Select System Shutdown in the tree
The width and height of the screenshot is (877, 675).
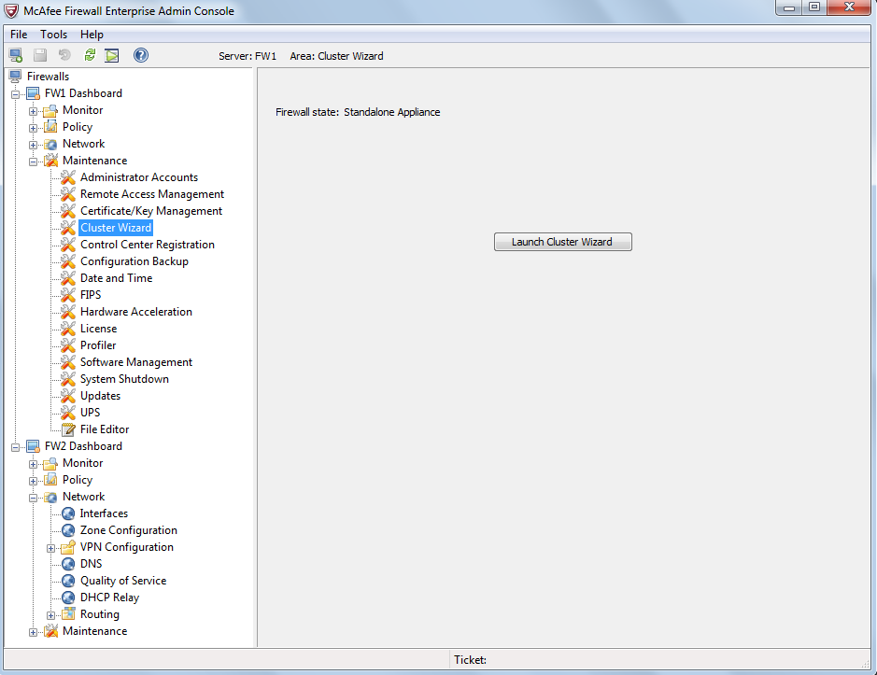[124, 379]
